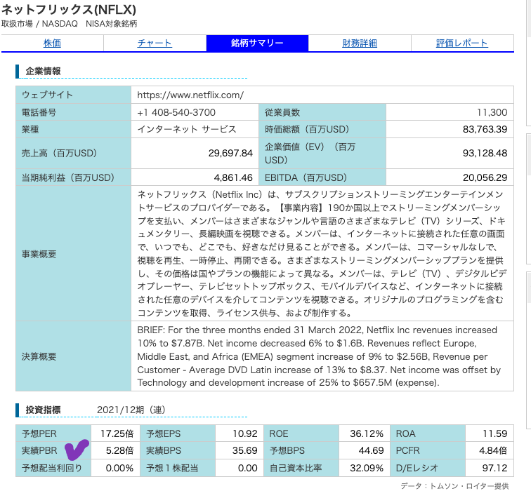Click the dividend per share value 0.00
This screenshot has width=531, height=491.
tap(247, 468)
